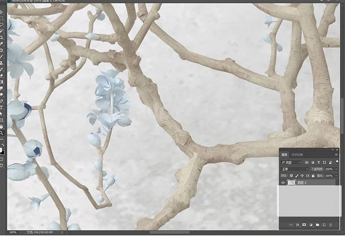The height and width of the screenshot is (240, 345).
Task: Toggle Quick Mask mode
Action: coord(1,159)
